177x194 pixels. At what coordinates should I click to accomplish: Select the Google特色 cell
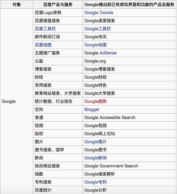point(129,85)
